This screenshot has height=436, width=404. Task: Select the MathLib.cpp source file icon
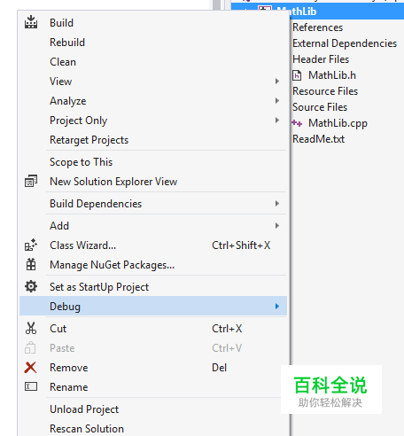(297, 123)
